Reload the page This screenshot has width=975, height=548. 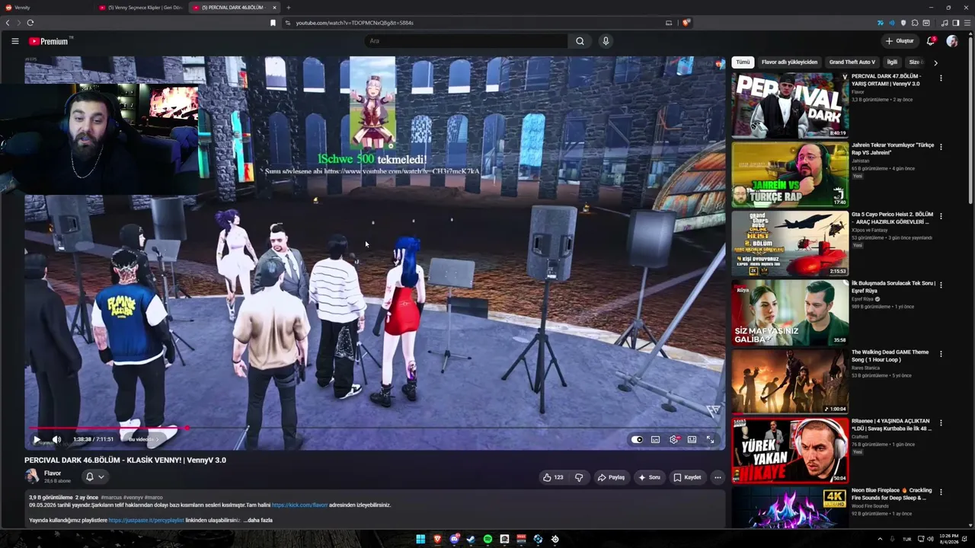point(30,23)
